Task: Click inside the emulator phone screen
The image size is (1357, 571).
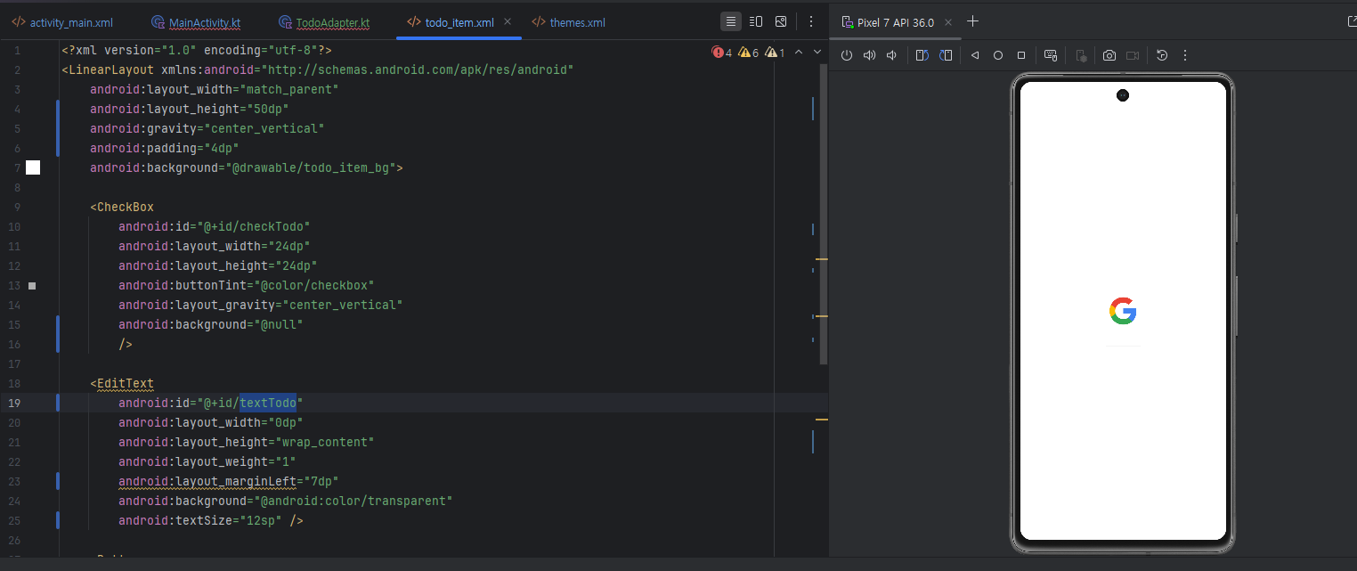Action: pos(1123,311)
